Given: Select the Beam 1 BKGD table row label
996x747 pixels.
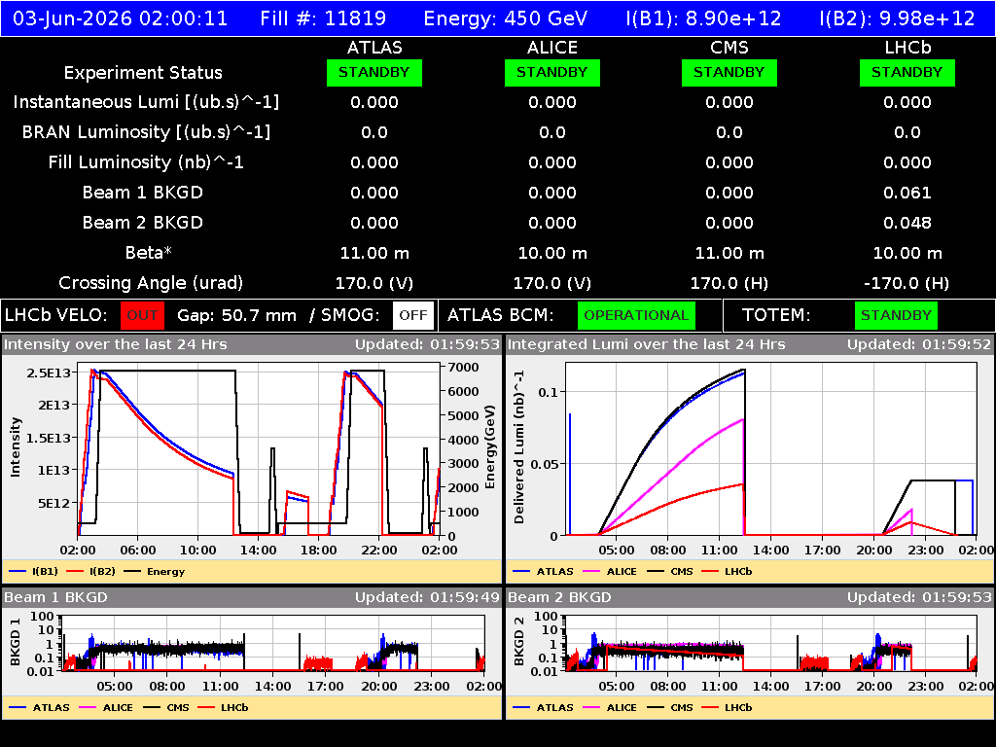Looking at the screenshot, I should [143, 193].
